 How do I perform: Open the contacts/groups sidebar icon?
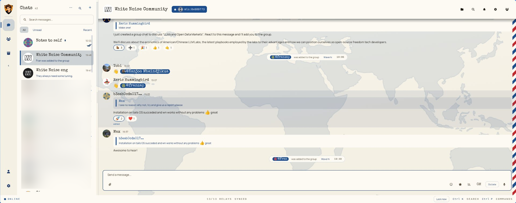tap(9, 39)
